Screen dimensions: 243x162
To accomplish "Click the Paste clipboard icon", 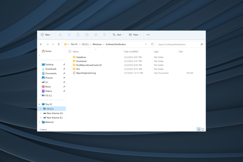I will 78,35.
